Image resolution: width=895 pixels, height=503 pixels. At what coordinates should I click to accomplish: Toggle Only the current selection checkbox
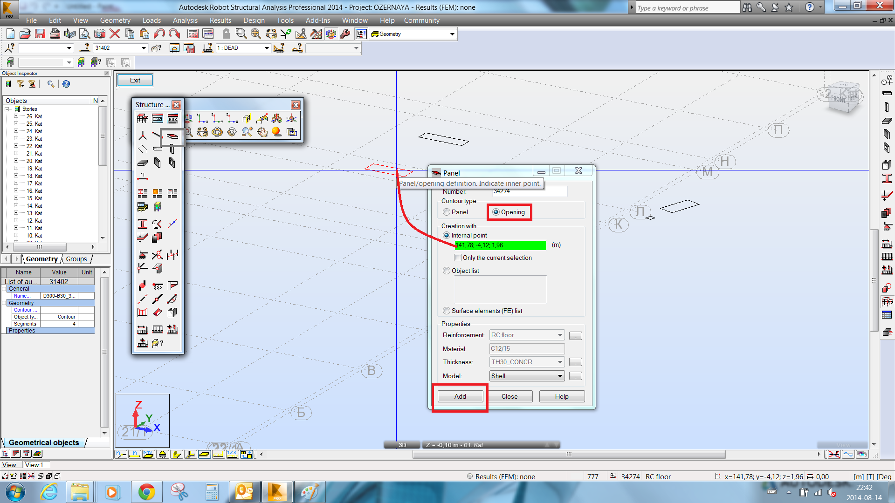click(457, 258)
